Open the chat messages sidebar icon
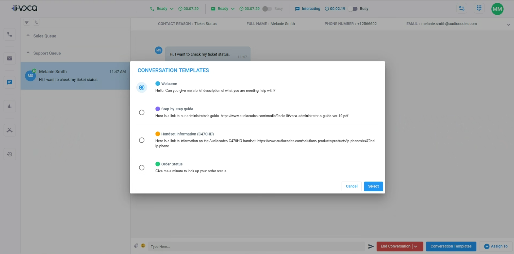Viewport: 514px width, 254px height. tap(10, 82)
